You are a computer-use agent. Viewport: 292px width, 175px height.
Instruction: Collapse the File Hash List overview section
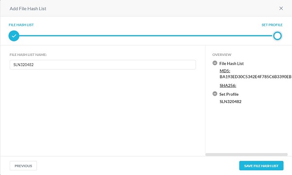(215, 63)
